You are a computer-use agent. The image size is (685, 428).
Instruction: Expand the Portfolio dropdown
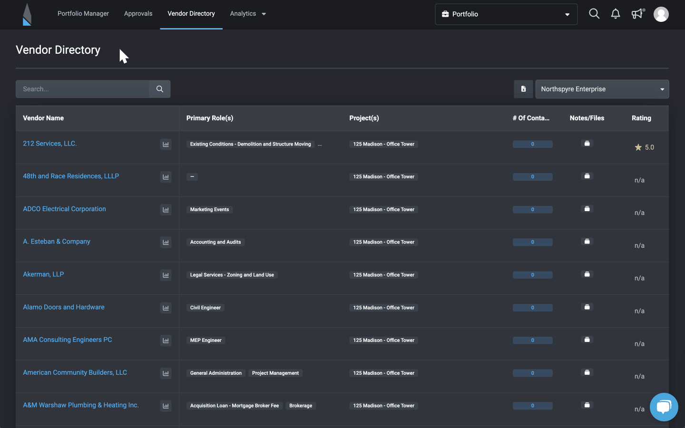(506, 14)
